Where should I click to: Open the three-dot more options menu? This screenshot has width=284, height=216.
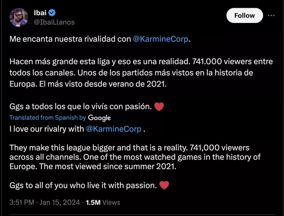point(271,15)
